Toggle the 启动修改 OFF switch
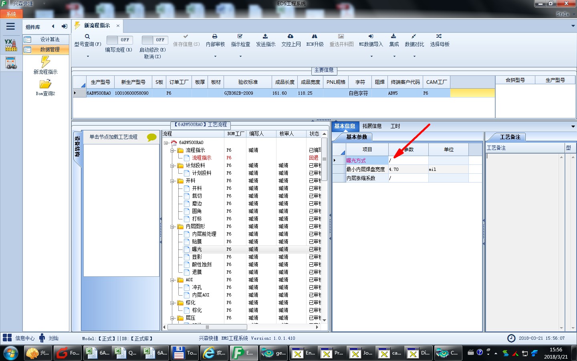Screen dimensions: 577x361 coord(154,40)
